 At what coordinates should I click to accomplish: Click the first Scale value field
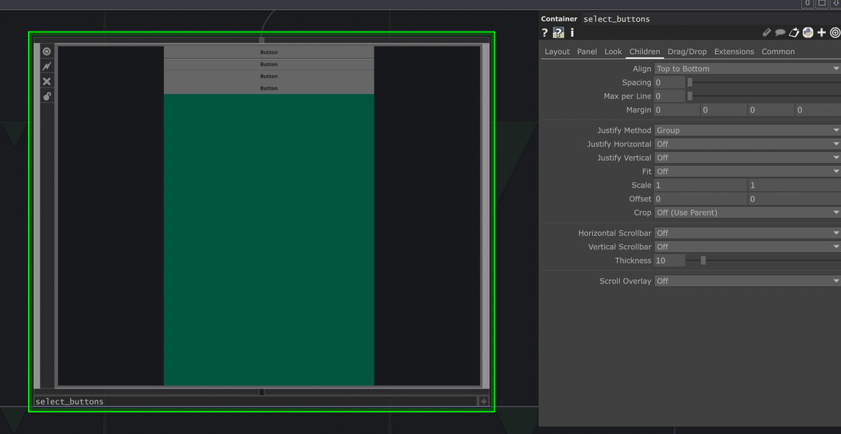(700, 185)
